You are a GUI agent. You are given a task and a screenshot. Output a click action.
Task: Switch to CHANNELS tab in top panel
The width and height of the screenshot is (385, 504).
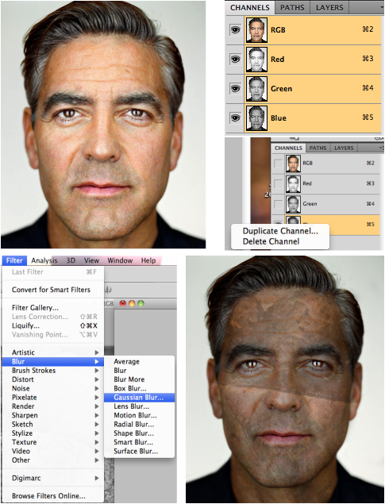(x=250, y=7)
